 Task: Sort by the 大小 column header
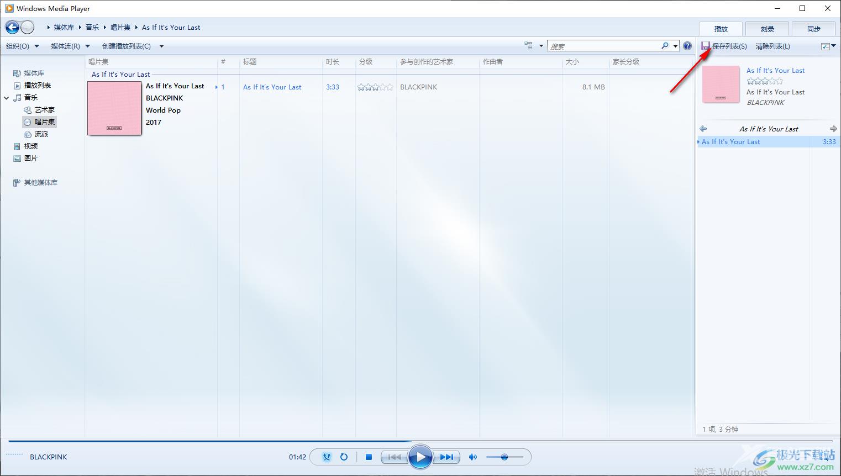point(585,62)
